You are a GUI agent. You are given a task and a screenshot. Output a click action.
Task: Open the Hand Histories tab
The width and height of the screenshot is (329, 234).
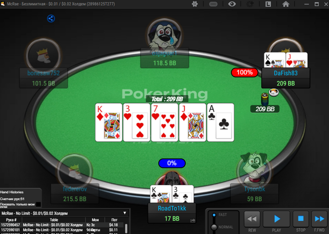tap(12, 192)
